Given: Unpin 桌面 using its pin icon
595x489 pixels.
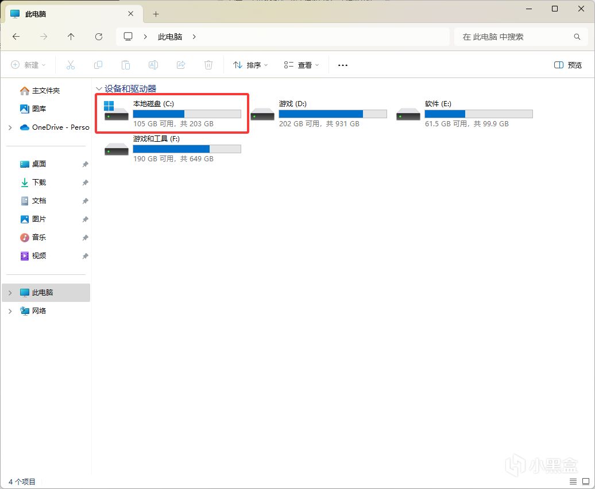Looking at the screenshot, I should 86,164.
